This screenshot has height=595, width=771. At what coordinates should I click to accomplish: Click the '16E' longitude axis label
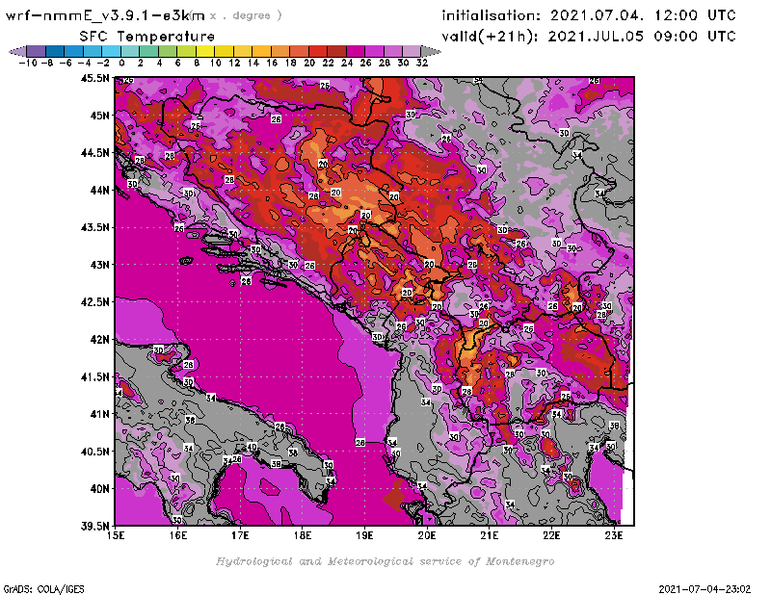(x=178, y=535)
